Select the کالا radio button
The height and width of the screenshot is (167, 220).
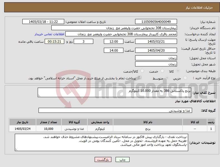pyautogui.click(x=178, y=71)
